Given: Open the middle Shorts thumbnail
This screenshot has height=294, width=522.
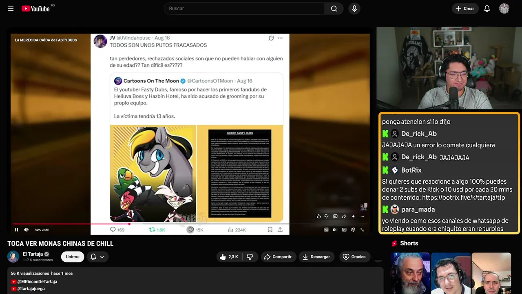Looking at the screenshot, I should [x=451, y=273].
